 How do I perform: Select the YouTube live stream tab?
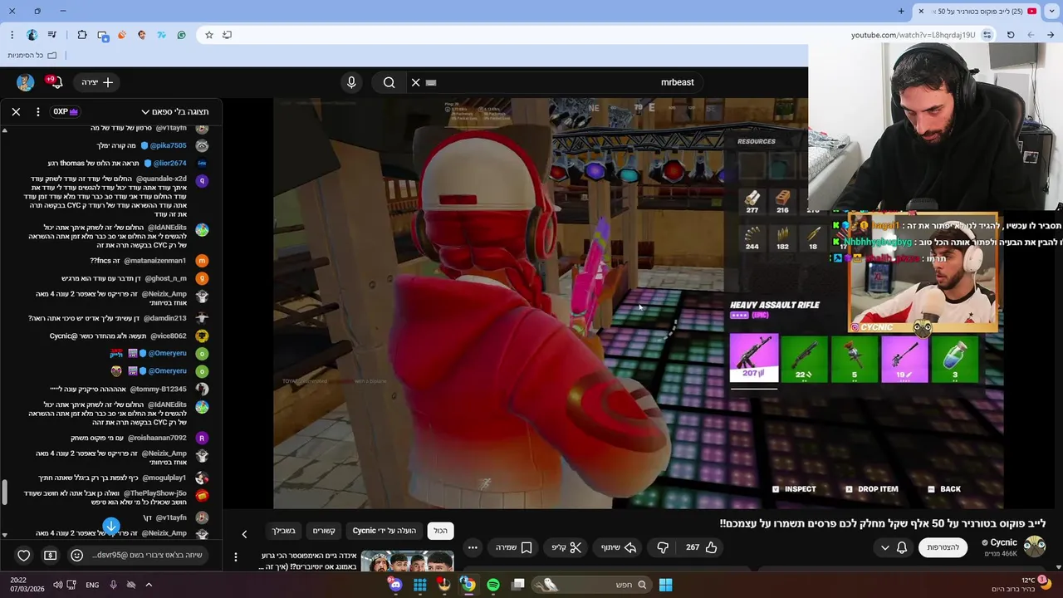977,11
